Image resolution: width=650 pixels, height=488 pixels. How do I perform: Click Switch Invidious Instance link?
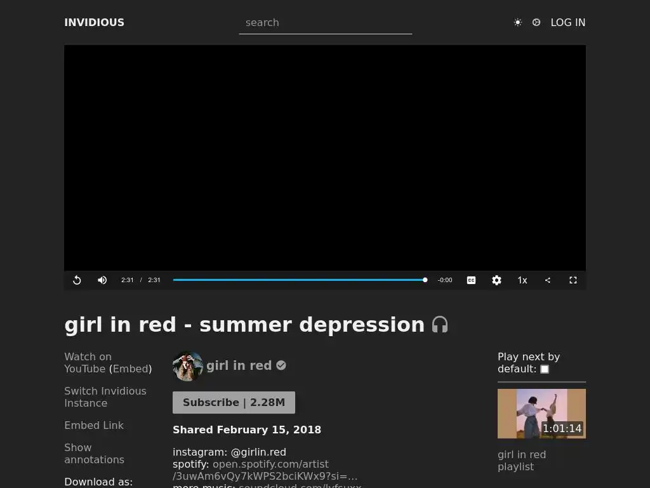[x=105, y=397]
